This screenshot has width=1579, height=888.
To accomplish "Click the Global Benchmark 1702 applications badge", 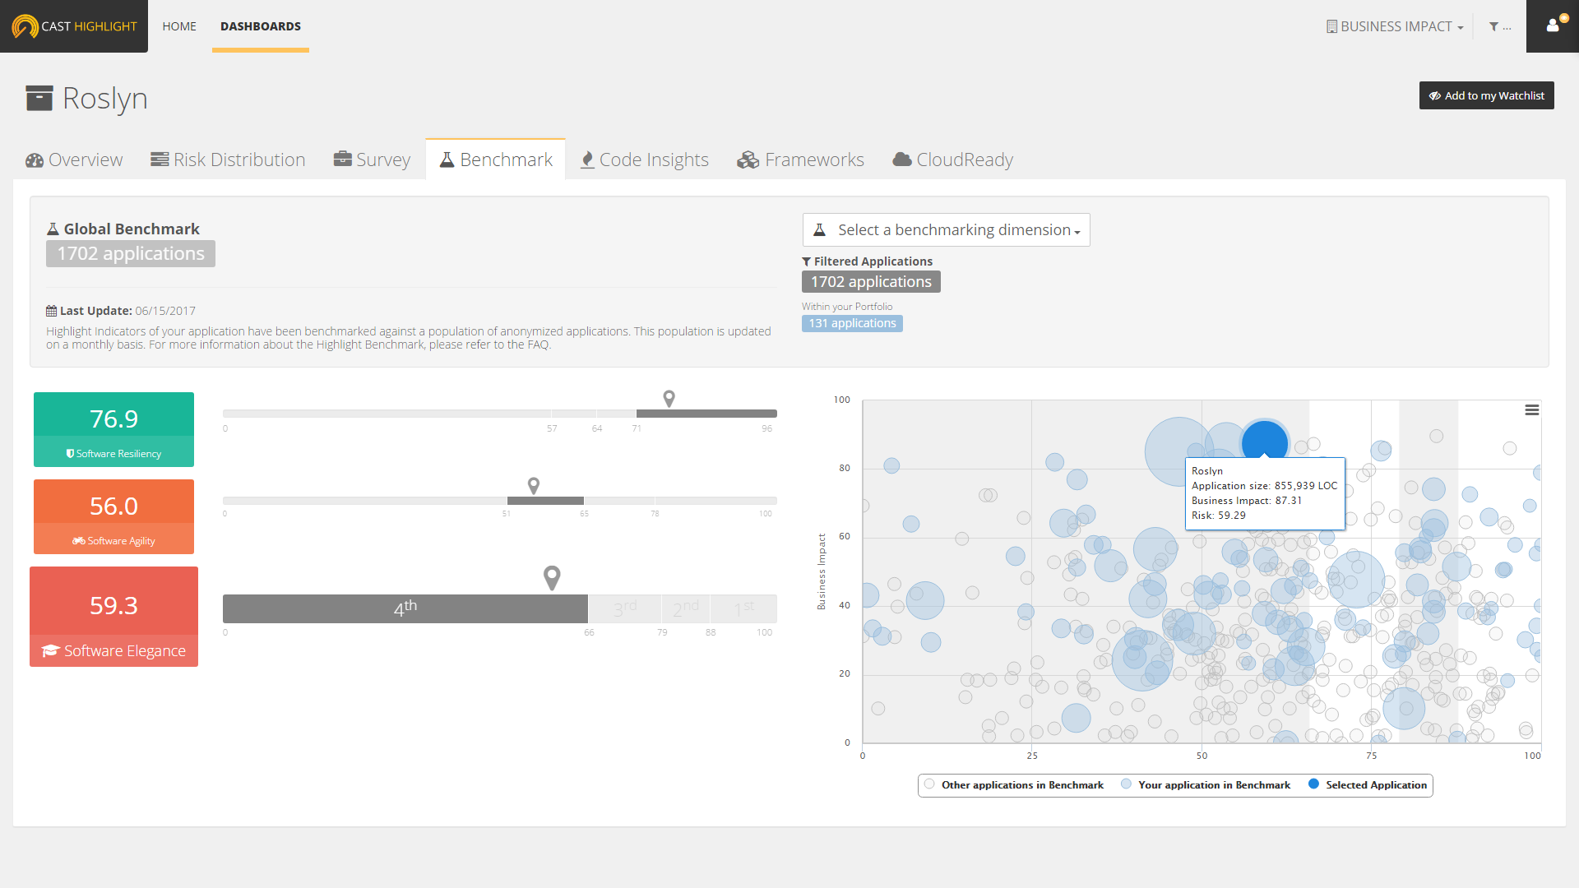I will point(131,254).
